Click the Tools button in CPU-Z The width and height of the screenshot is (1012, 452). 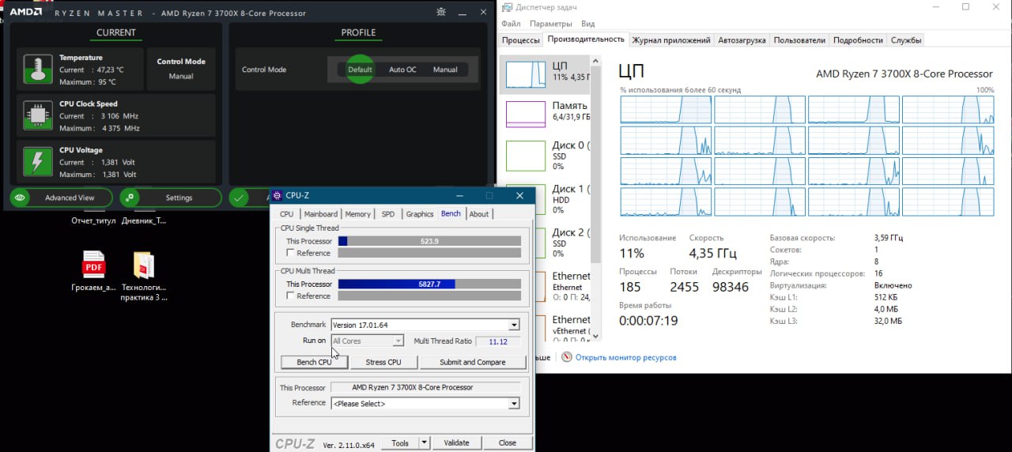400,443
